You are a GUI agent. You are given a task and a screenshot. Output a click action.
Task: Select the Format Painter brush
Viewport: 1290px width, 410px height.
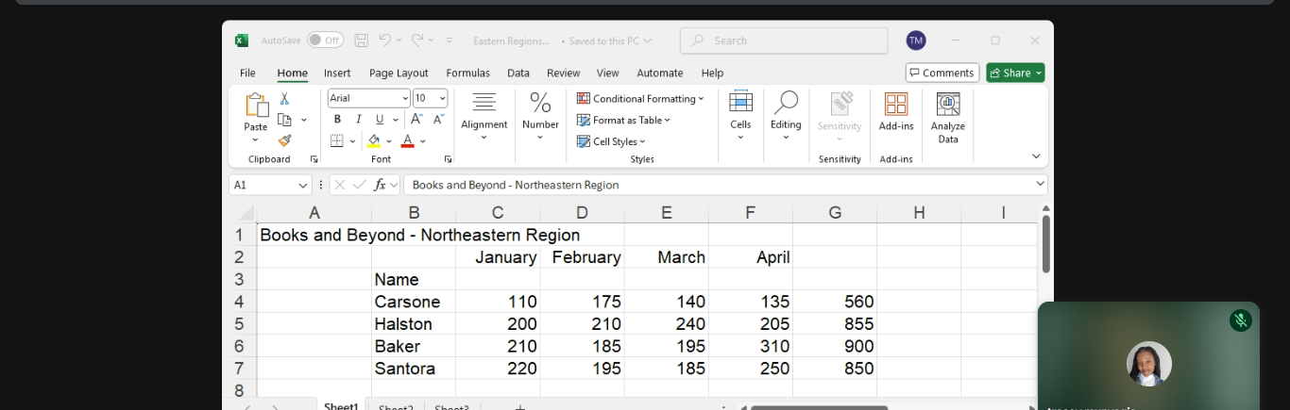284,140
